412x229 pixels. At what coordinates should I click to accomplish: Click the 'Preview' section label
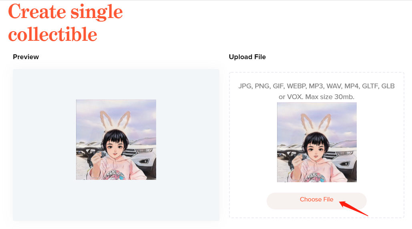point(26,57)
